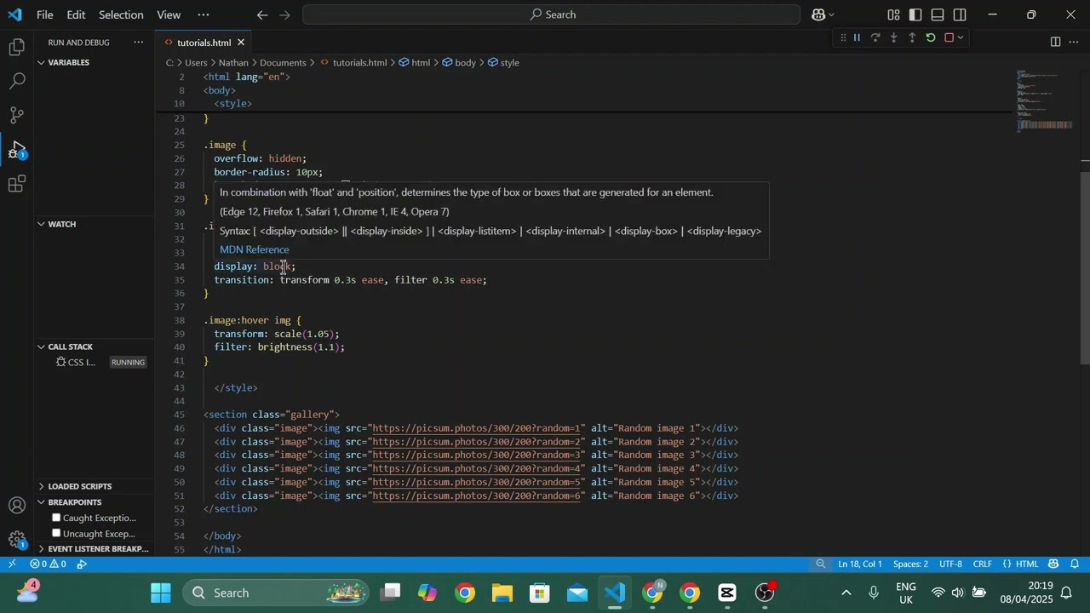Open the Source Control view
This screenshot has height=613, width=1090.
(x=17, y=115)
